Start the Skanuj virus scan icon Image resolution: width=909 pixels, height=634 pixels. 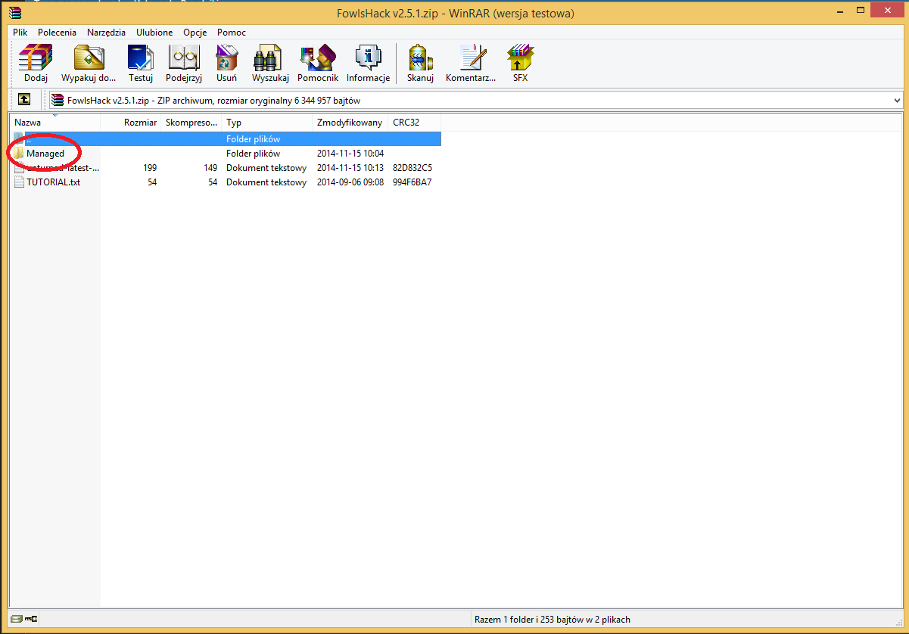point(420,57)
